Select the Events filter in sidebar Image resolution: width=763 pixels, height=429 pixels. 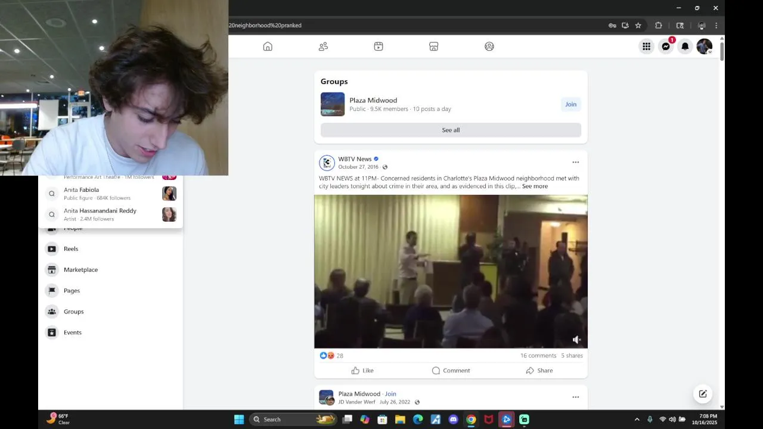111,332
